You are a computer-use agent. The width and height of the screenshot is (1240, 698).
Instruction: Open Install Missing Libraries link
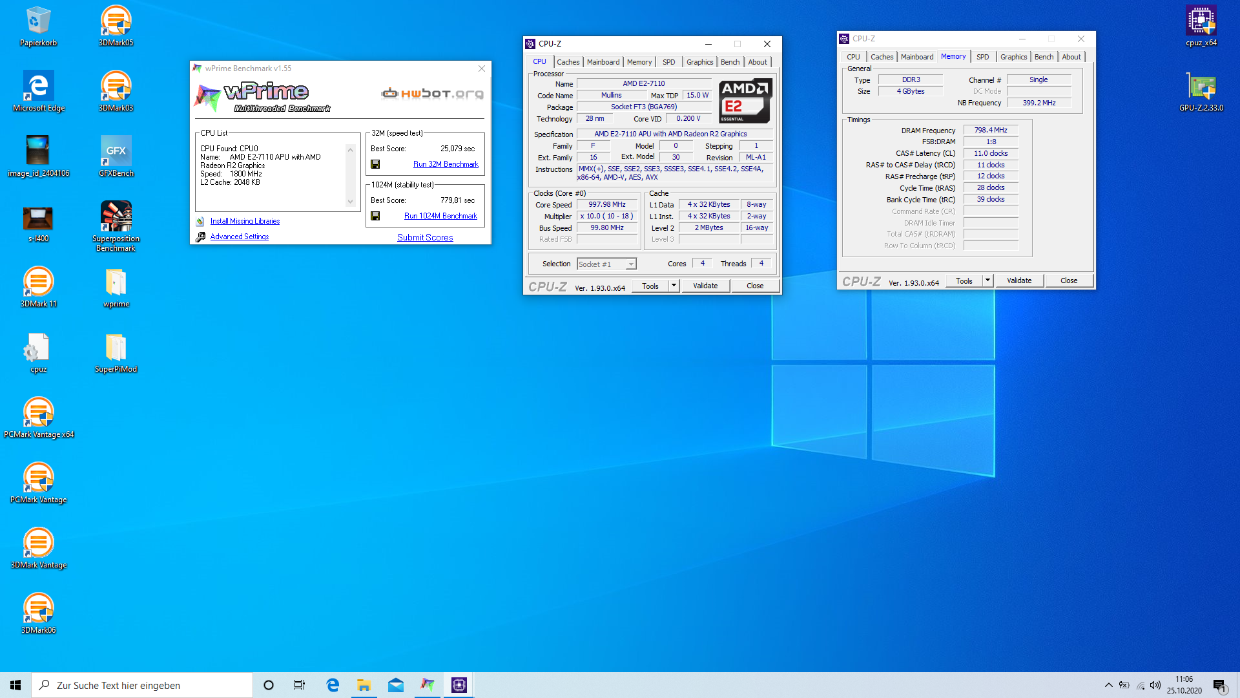[x=245, y=221]
